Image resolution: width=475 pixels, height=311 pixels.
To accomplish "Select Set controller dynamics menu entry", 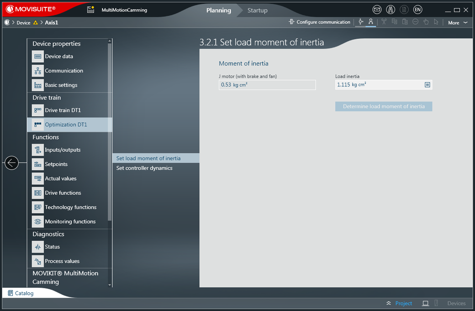I will [x=144, y=168].
